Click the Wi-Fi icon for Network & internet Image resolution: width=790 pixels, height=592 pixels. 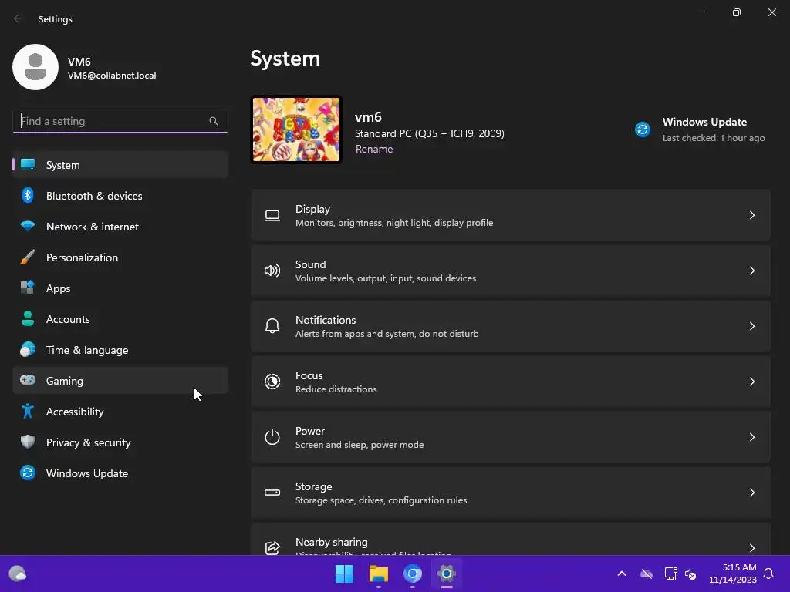click(x=28, y=226)
